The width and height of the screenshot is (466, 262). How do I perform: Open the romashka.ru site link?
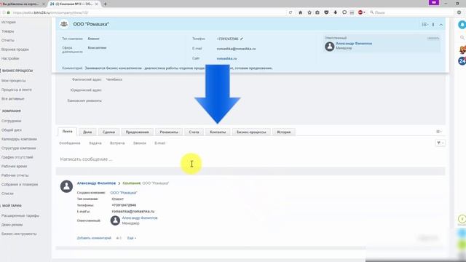226,58
